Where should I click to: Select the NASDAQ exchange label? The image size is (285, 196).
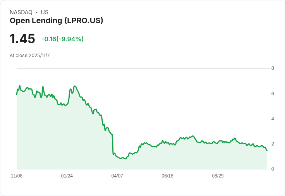coord(21,12)
